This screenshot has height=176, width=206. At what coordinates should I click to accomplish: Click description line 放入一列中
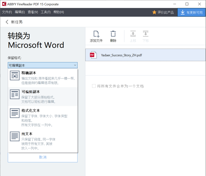[x=30, y=148]
